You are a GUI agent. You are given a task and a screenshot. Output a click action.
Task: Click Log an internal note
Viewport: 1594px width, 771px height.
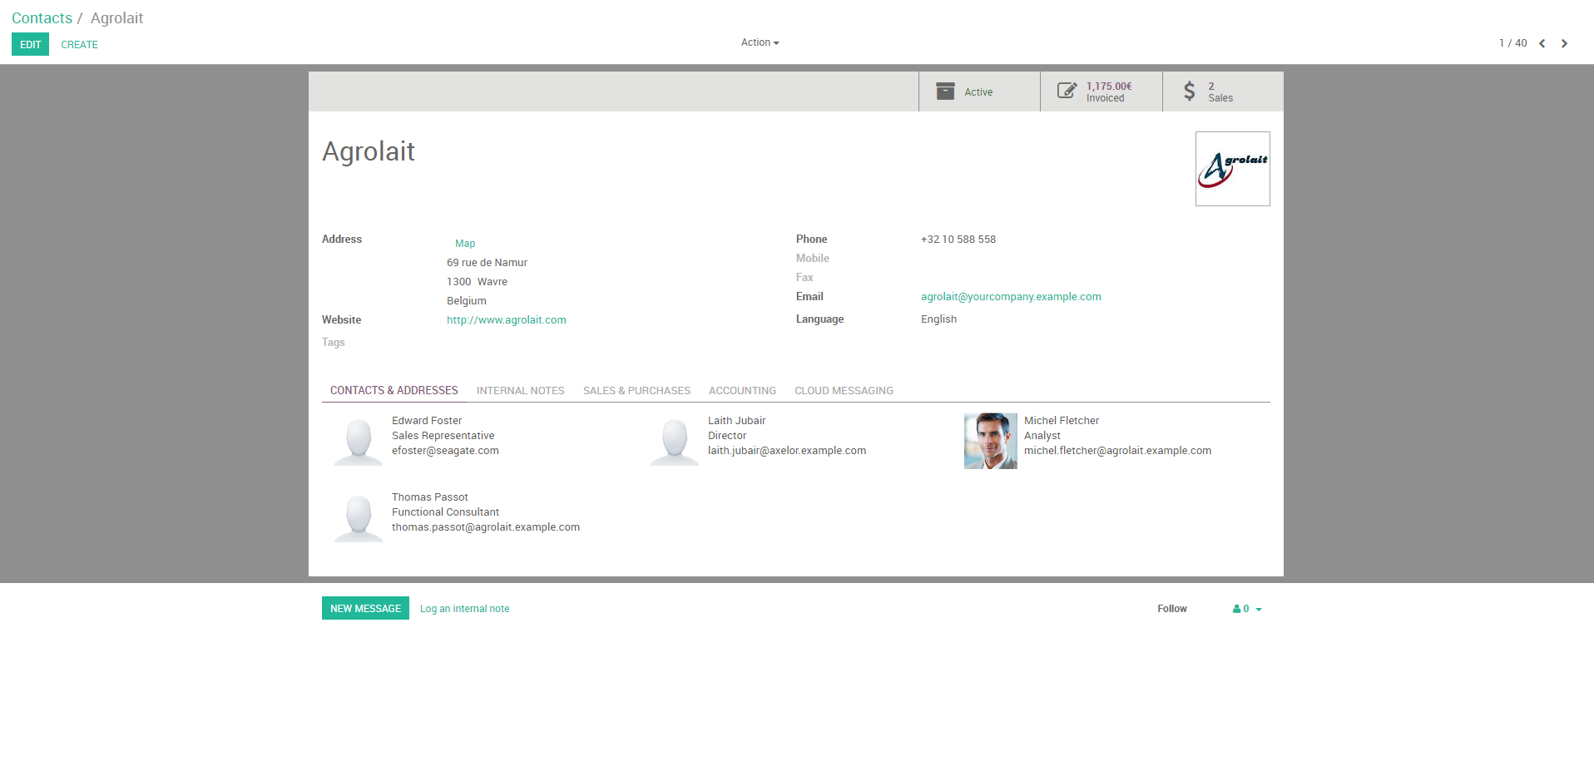click(x=464, y=609)
